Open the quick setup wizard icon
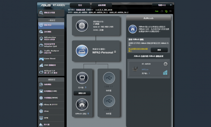This screenshot has width=211, height=127. [41, 13]
